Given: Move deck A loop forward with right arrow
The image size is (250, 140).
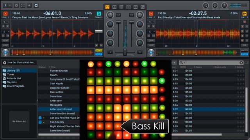Looking at the screenshot, I should click(x=7, y=26).
